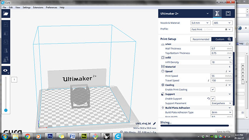Click the Top/Bottom Thickness field
The width and height of the screenshot is (249, 140).
221,53
